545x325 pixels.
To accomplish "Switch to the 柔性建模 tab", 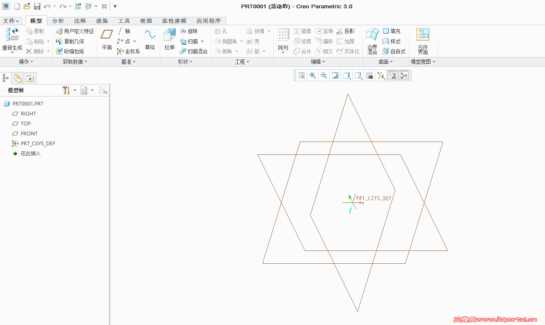I will pos(174,21).
